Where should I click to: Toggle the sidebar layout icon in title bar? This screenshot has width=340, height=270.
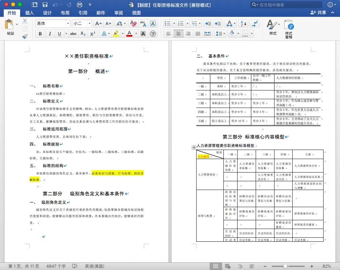click(x=35, y=5)
